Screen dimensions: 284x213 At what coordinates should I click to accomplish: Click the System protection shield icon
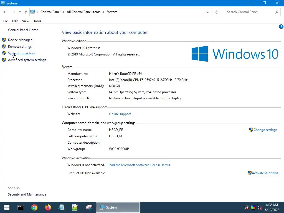4,53
